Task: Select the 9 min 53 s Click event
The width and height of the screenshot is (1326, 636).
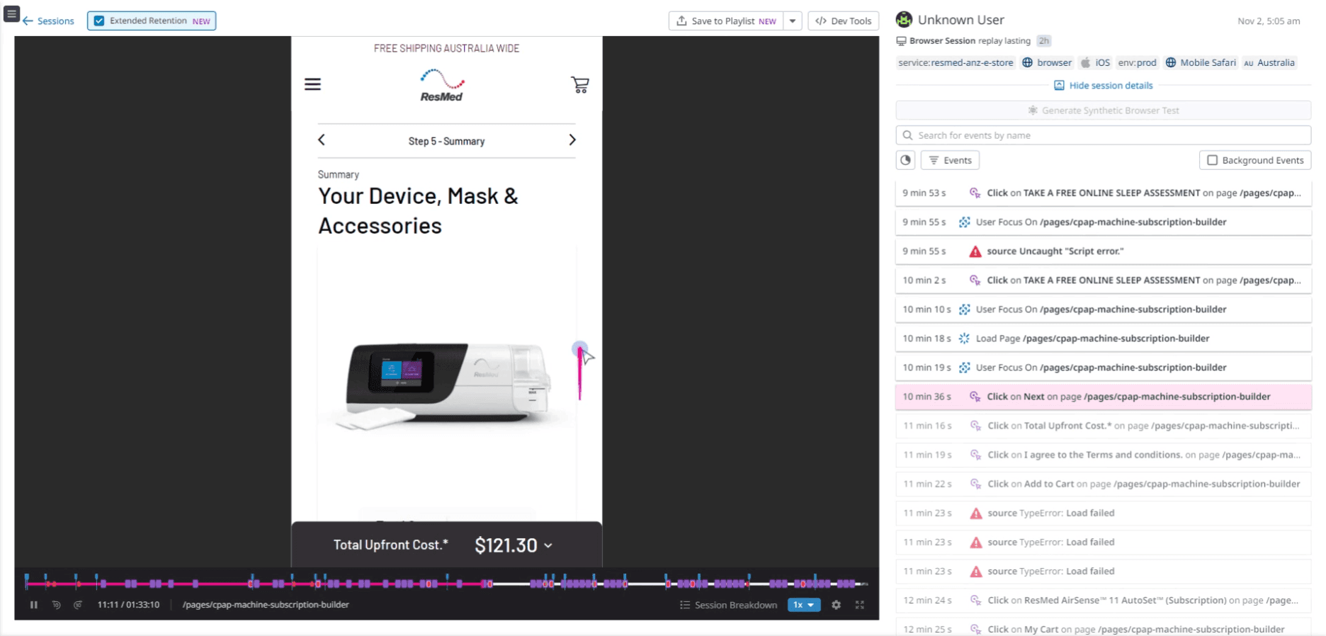Action: [x=1103, y=193]
